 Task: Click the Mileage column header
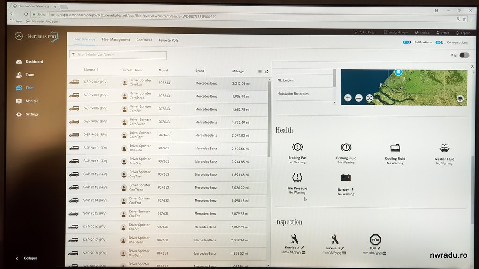coord(238,71)
